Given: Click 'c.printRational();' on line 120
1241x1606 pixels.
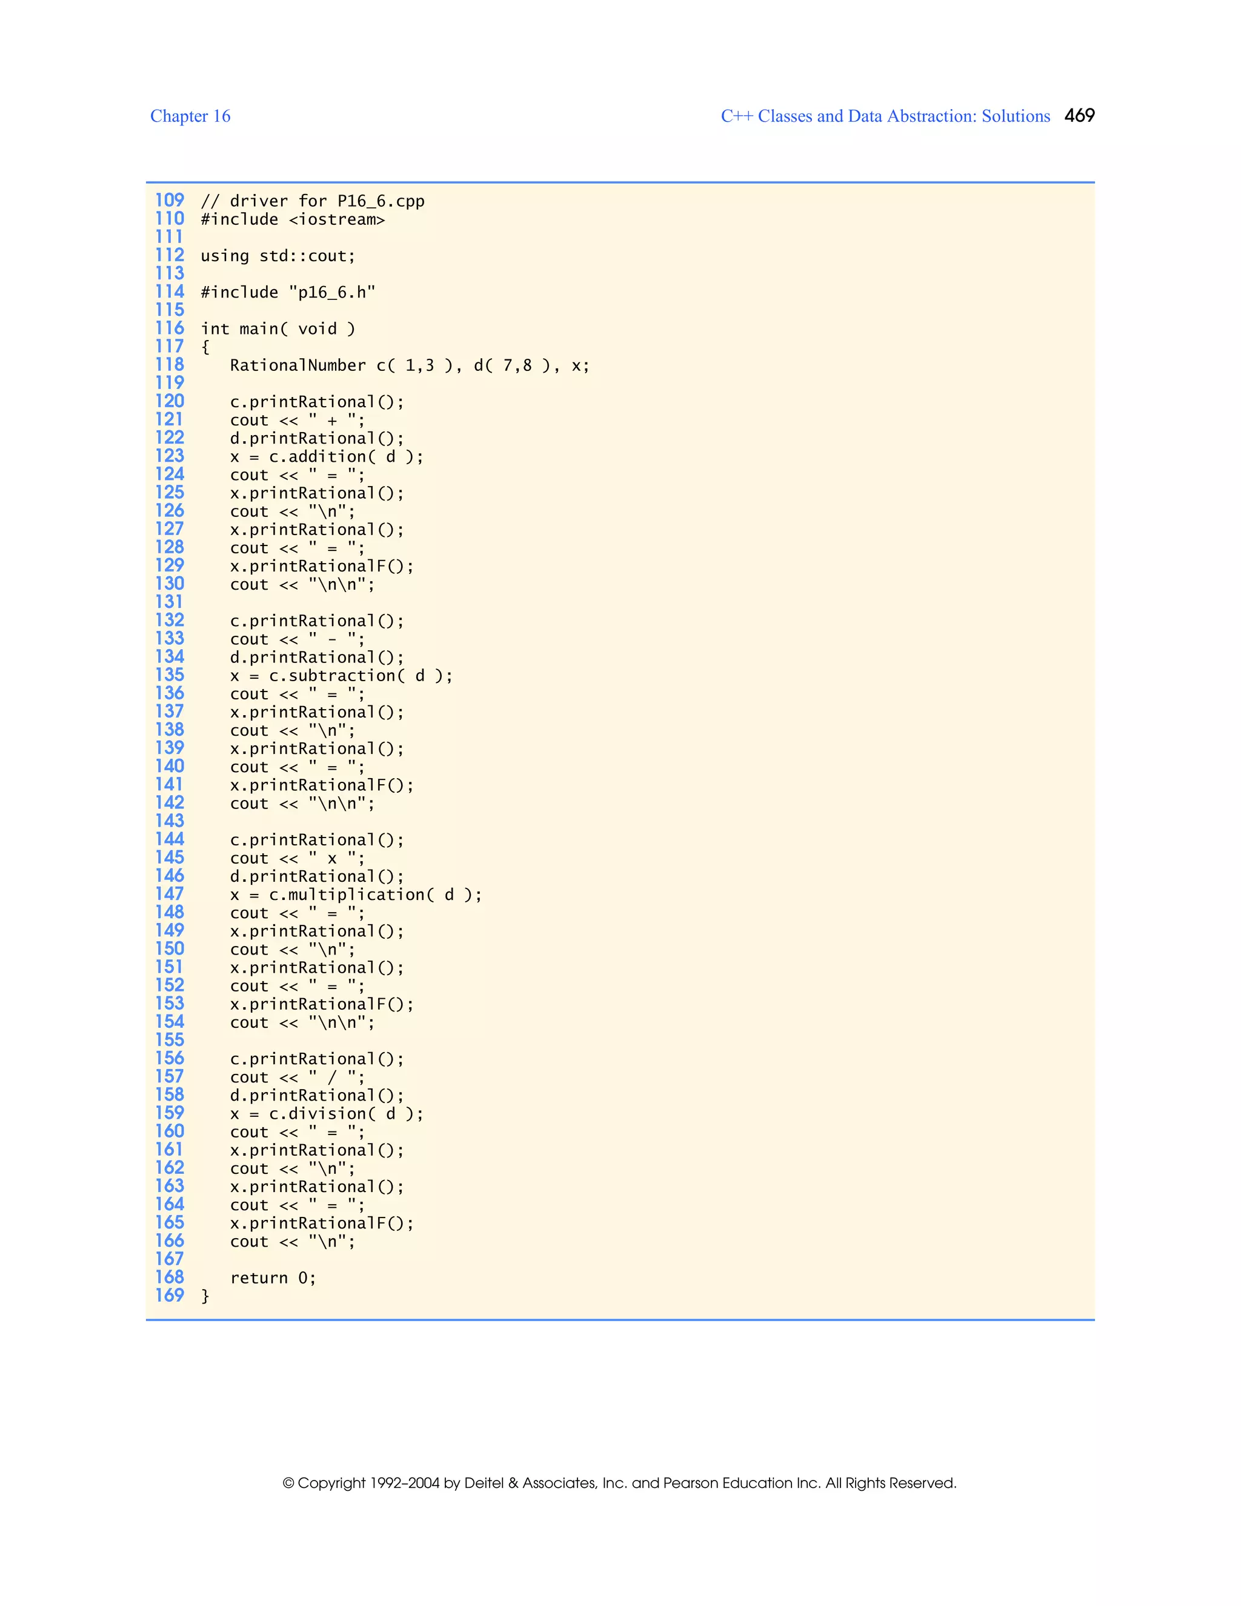Looking at the screenshot, I should [x=317, y=402].
